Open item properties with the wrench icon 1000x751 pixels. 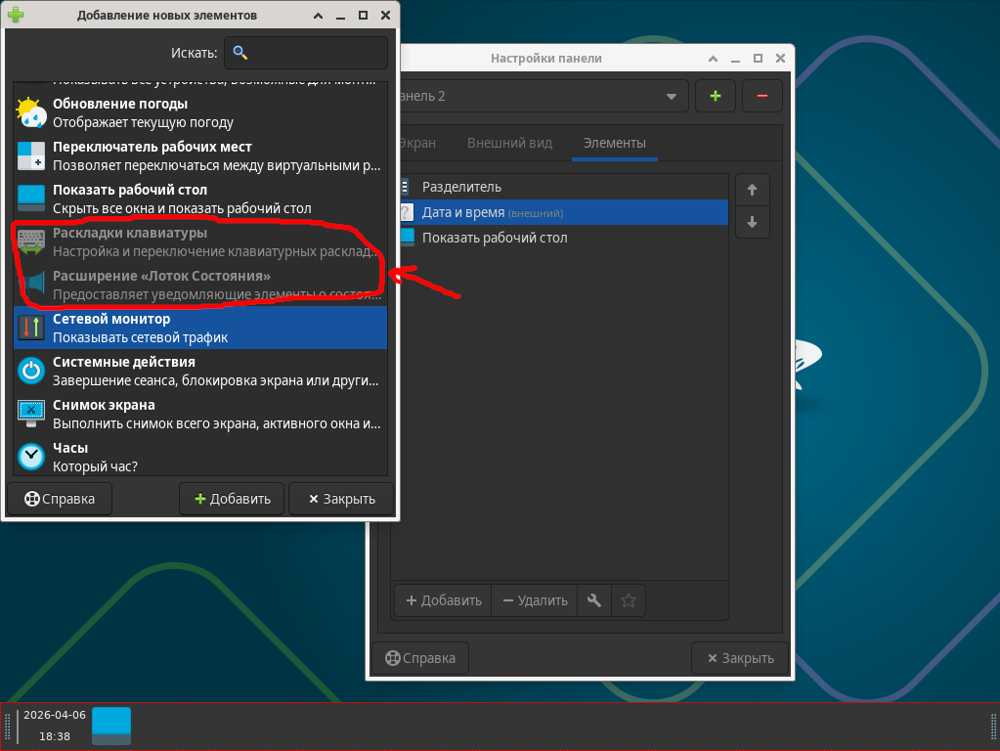(x=593, y=600)
